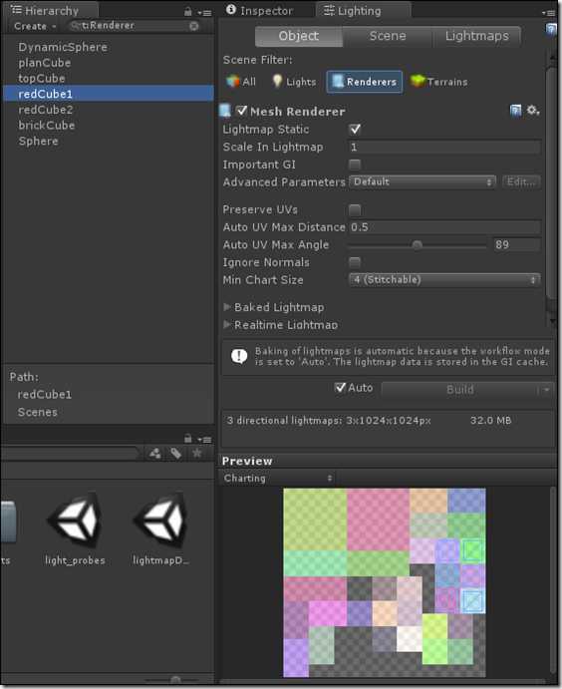Click the Project panel lock icon
The height and width of the screenshot is (689, 562).
[188, 438]
